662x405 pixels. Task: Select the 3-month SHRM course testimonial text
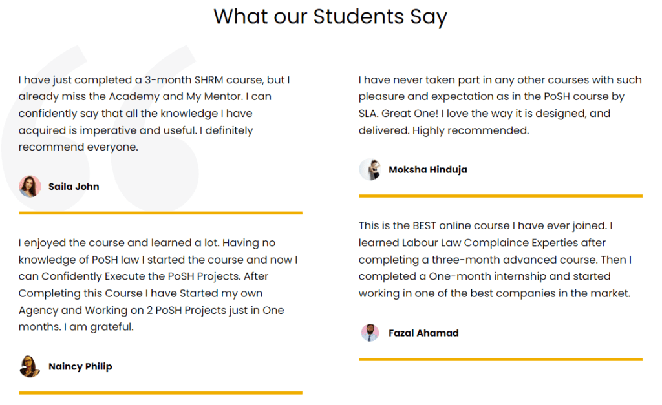click(154, 114)
